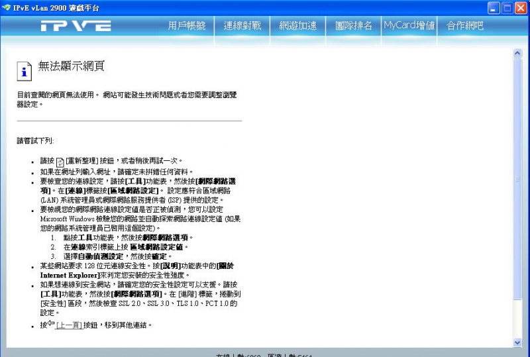The height and width of the screenshot is (357, 530).
Task: Click the 請嘗試下列 text
Action: pos(36,140)
